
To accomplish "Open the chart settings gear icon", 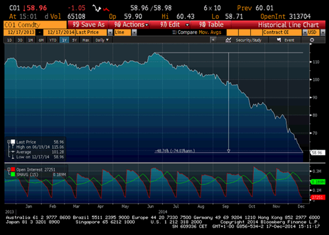I will pyautogui.click(x=312, y=40).
